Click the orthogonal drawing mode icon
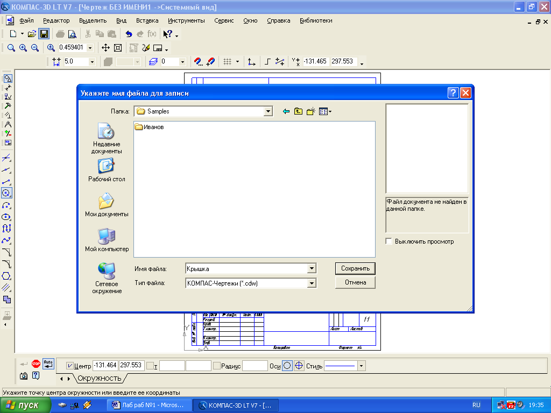The height and width of the screenshot is (413, 551). click(267, 62)
